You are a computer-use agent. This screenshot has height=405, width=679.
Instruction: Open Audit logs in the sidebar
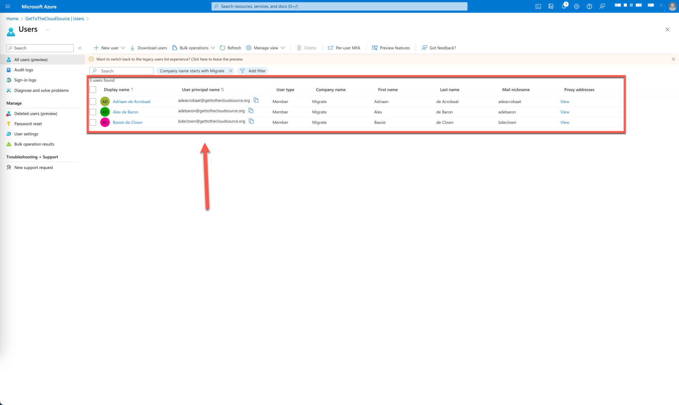point(23,70)
